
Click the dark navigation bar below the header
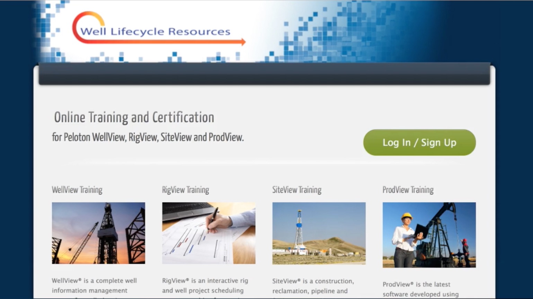(264, 74)
